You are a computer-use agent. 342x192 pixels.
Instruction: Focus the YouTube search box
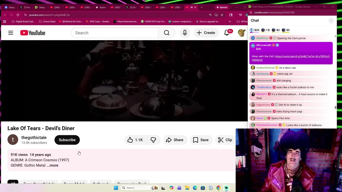point(114,33)
